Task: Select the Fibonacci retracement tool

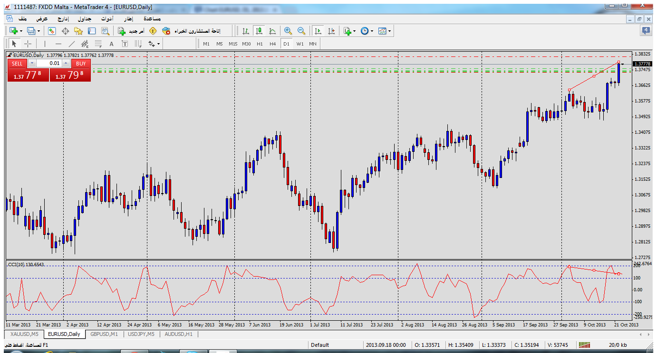Action: click(x=98, y=44)
